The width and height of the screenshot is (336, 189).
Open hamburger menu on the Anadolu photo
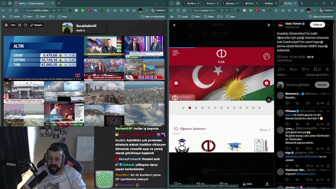click(x=176, y=53)
